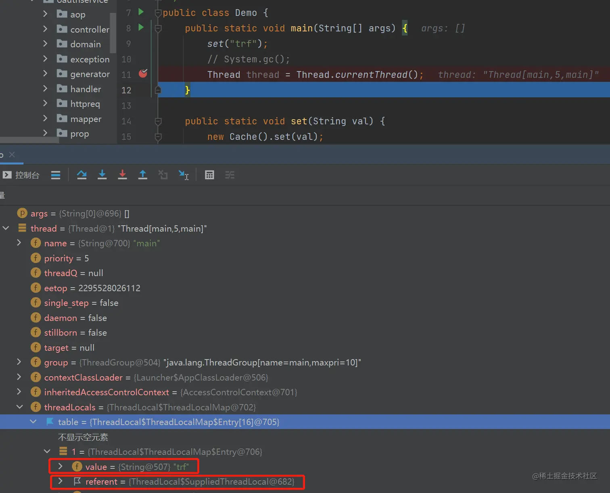Click the Step Out debugger icon
Viewport: 610px width, 493px height.
(142, 175)
